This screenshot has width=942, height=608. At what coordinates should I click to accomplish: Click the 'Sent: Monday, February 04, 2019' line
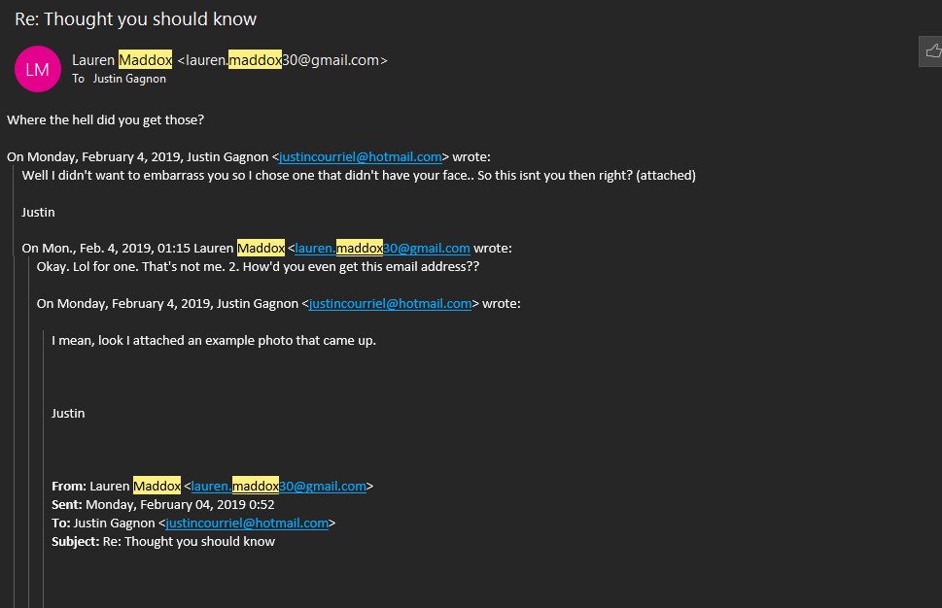[163, 504]
